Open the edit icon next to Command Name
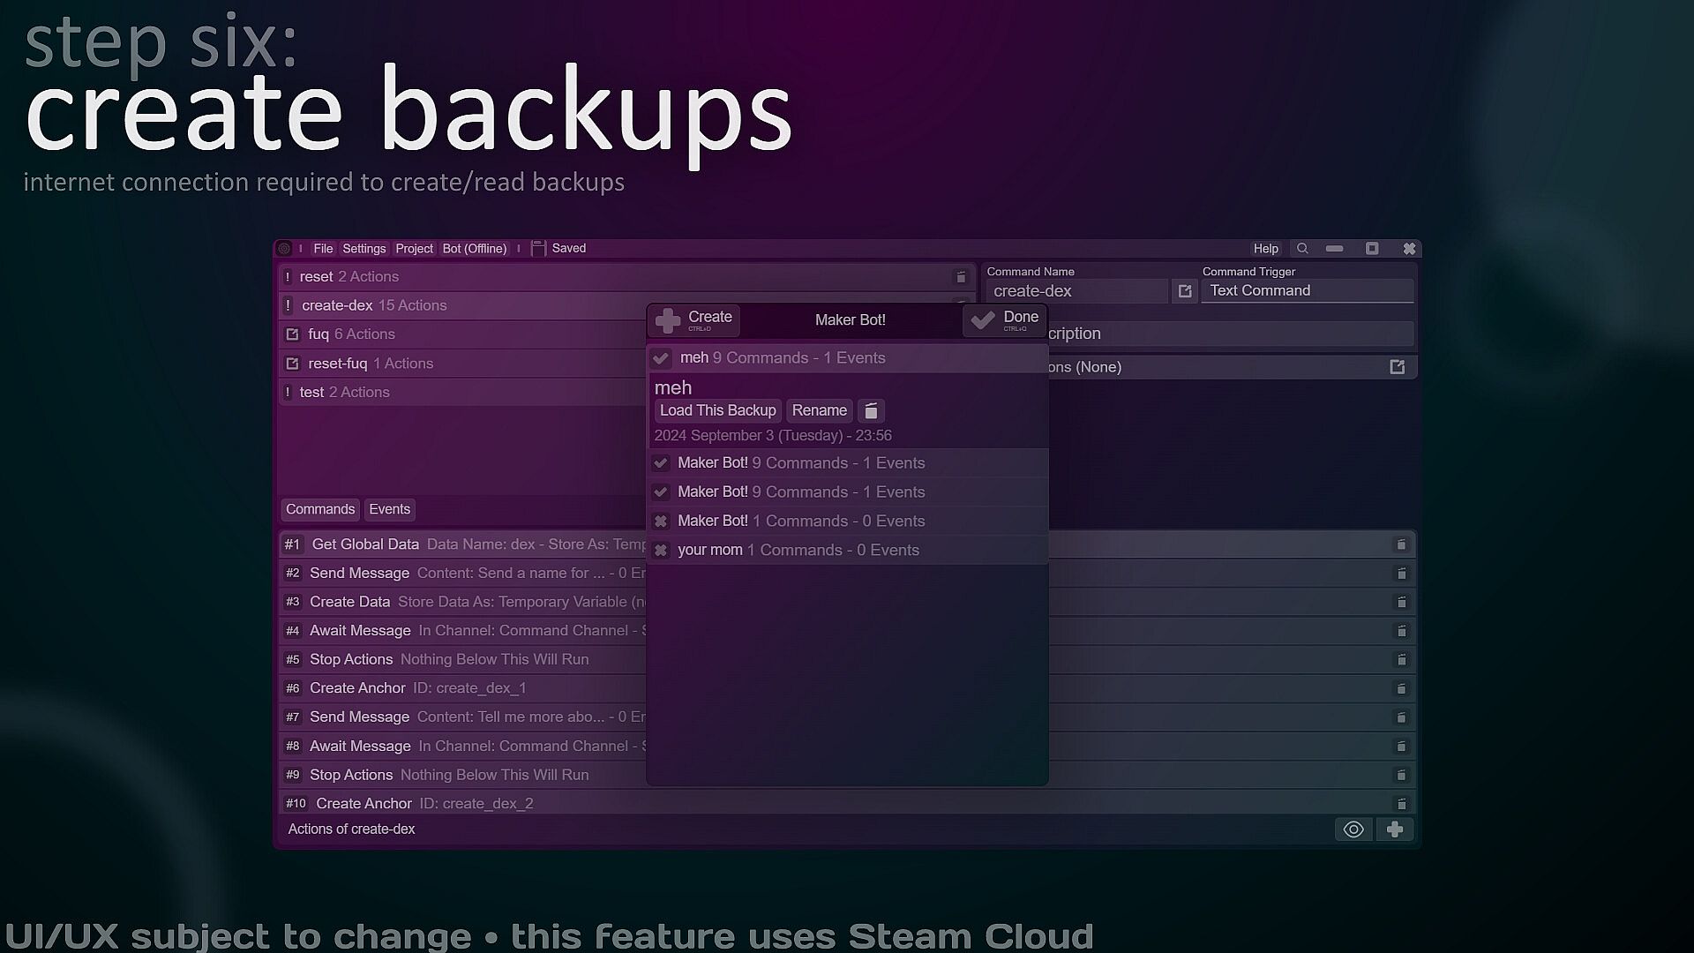The width and height of the screenshot is (1694, 953). tap(1185, 291)
